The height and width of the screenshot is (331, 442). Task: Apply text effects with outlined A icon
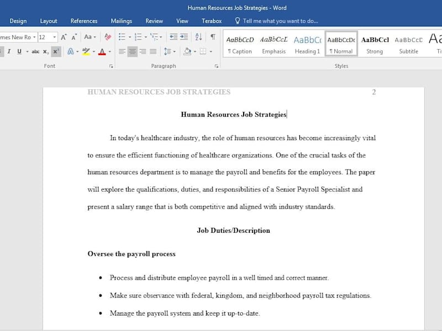(71, 51)
